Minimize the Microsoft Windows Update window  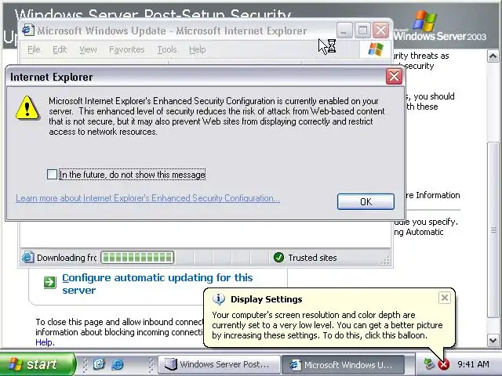[344, 31]
